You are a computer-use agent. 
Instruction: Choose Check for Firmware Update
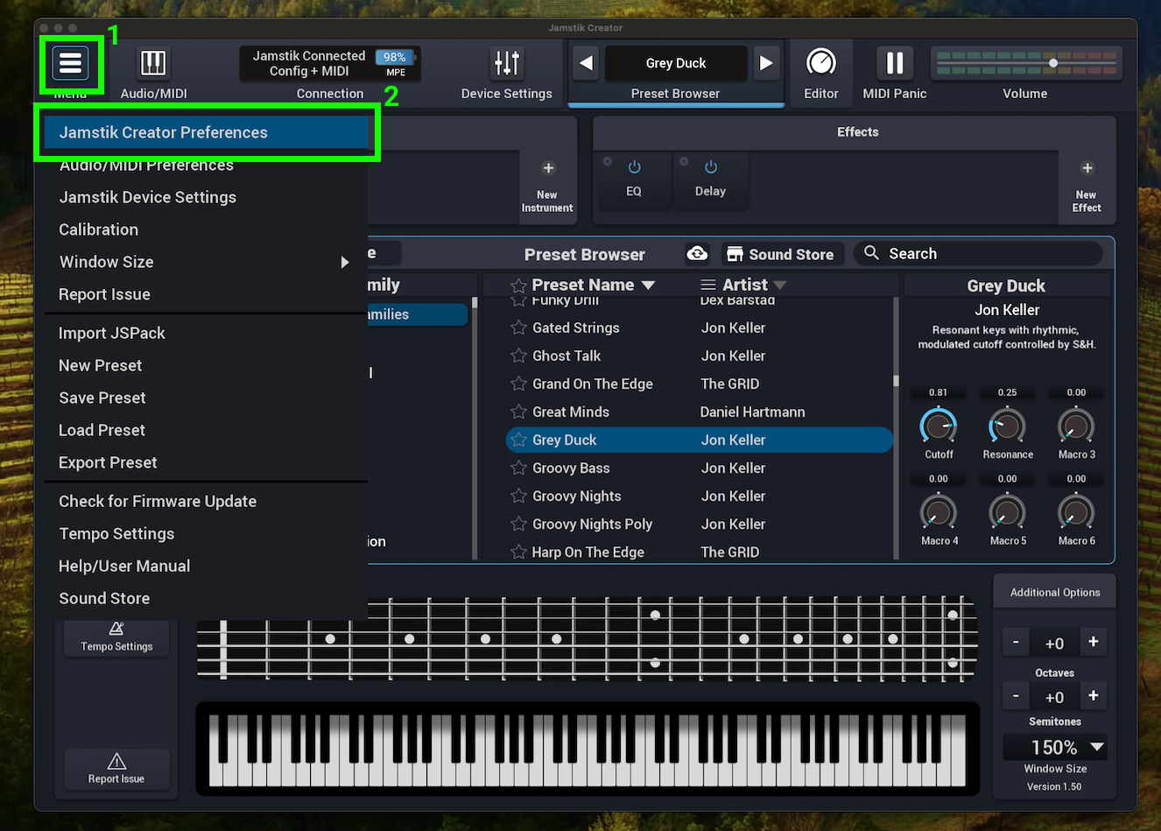[x=158, y=501]
